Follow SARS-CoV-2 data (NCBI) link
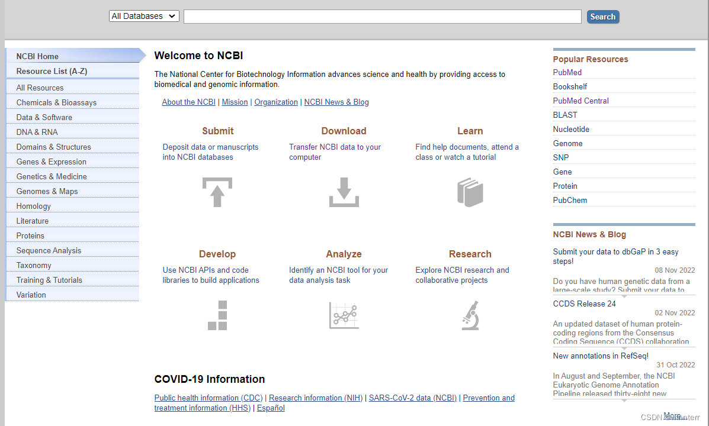Screen dimensions: 709x426 coord(413,398)
